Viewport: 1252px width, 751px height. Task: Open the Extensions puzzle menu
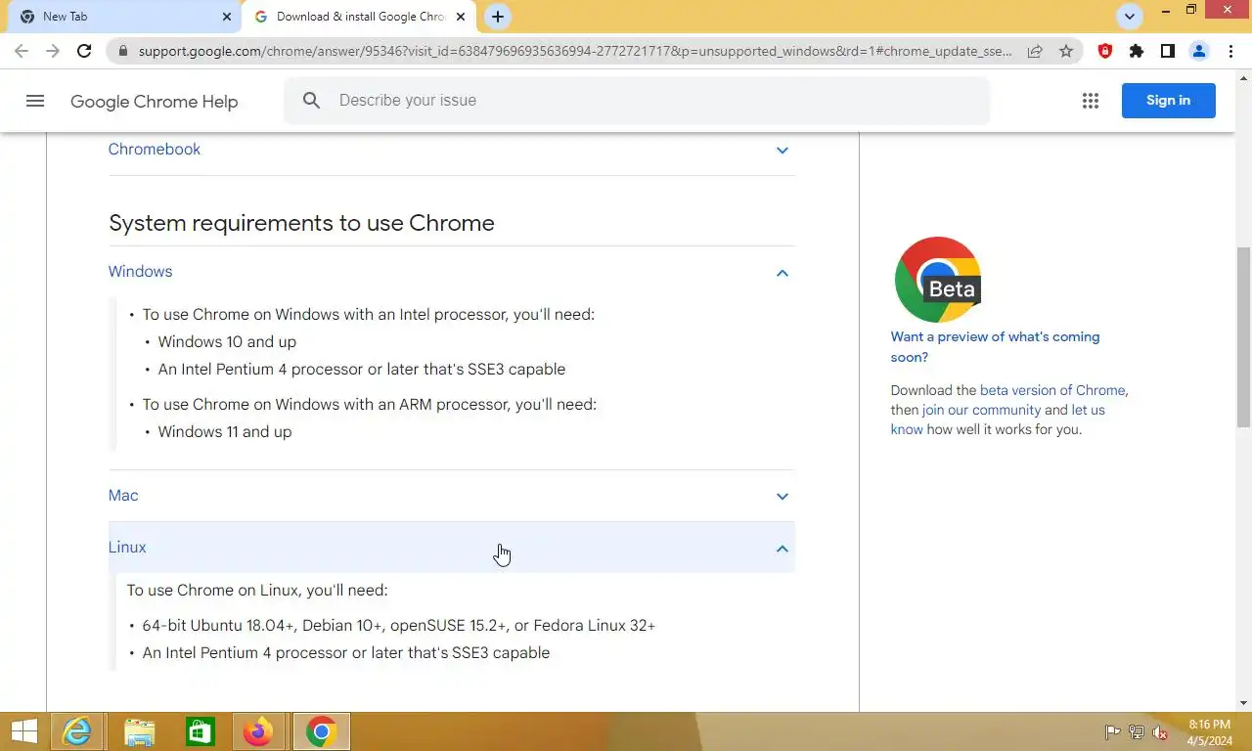pyautogui.click(x=1137, y=51)
